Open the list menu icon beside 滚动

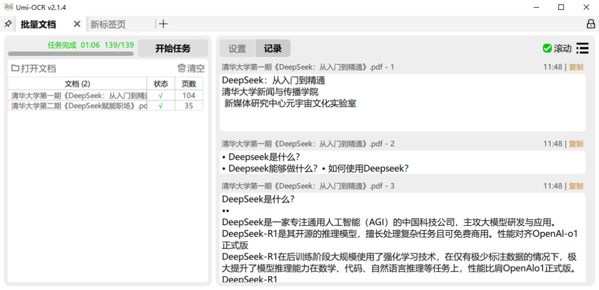point(582,48)
